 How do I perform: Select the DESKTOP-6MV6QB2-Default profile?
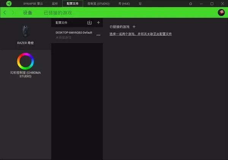point(77,35)
